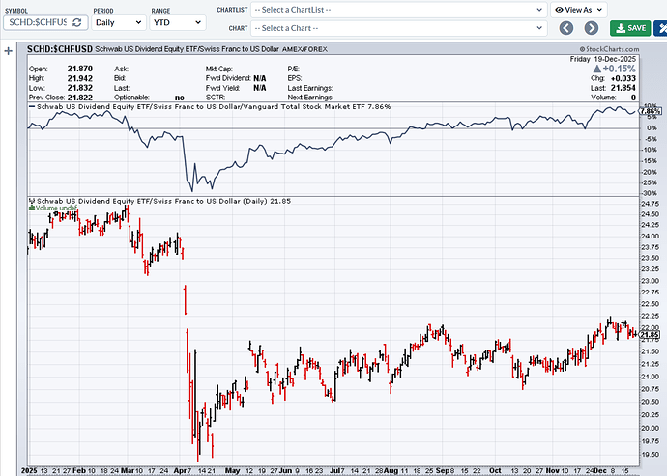Click the 21.85 current price label
Viewport: 667px width, 476px height.
click(x=651, y=334)
